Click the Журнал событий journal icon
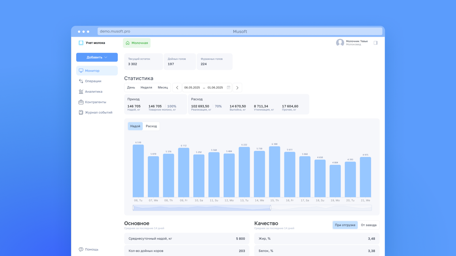Viewport: 456px width, 256px height. (81, 112)
